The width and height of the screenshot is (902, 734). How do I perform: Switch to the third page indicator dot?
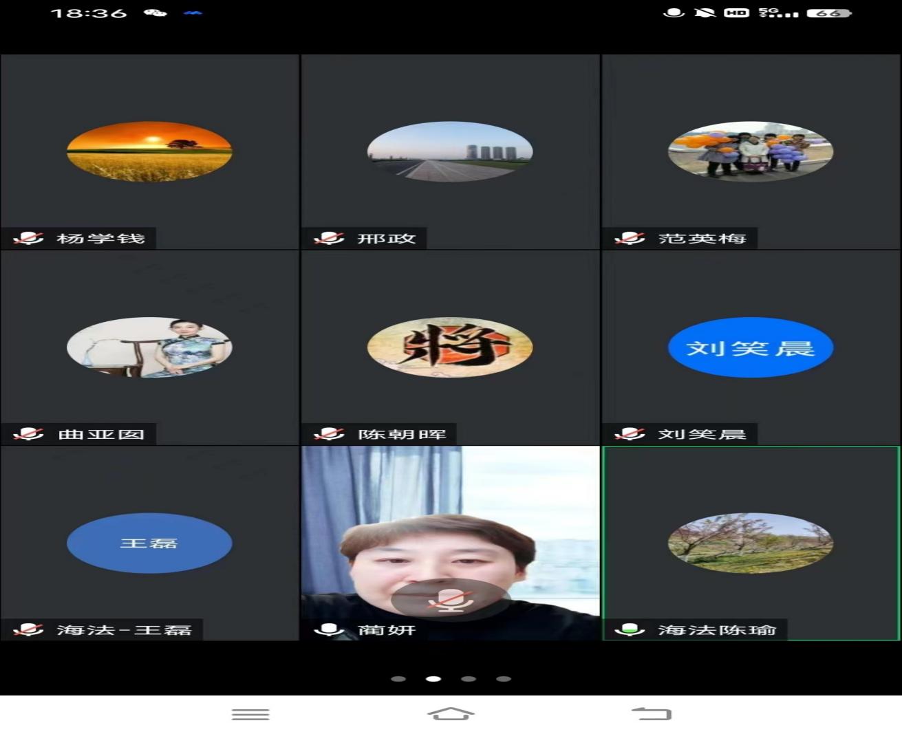tap(469, 679)
